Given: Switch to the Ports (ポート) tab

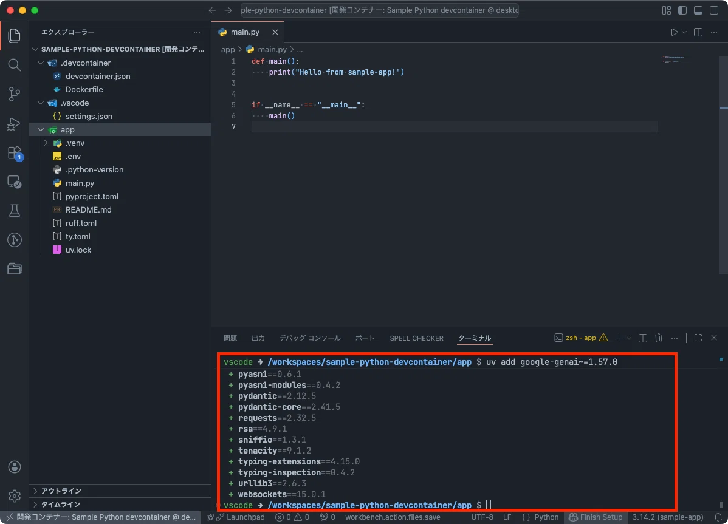Looking at the screenshot, I should pyautogui.click(x=365, y=338).
